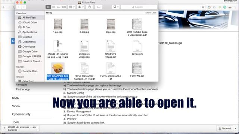Viewport: 239px width, 134px height.
Task: Open download item options chevron
Action: 38,128
